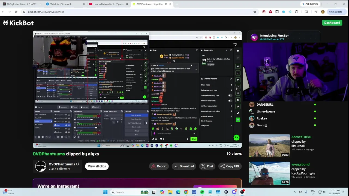The image size is (349, 196).
Task: Open the Dashboard button
Action: (332, 23)
